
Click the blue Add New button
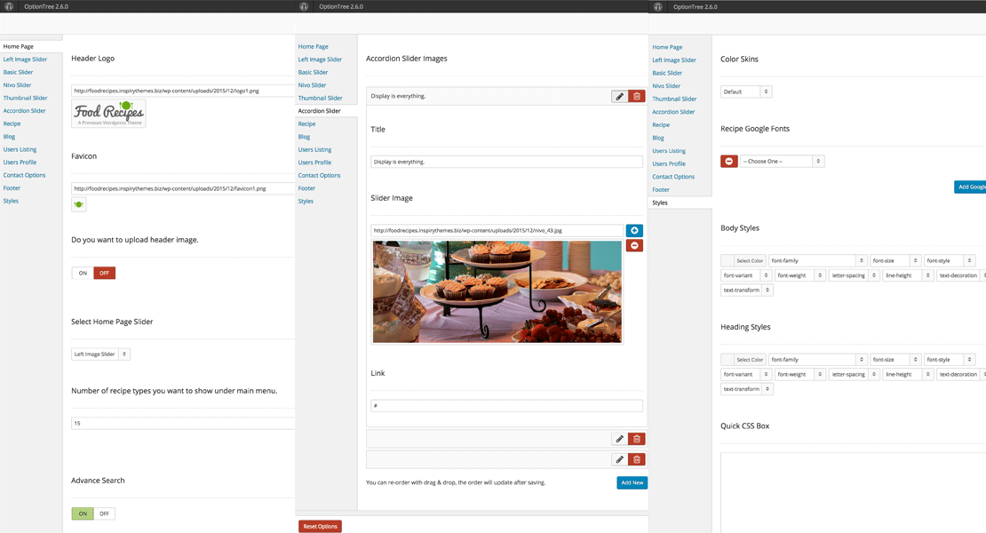632,482
